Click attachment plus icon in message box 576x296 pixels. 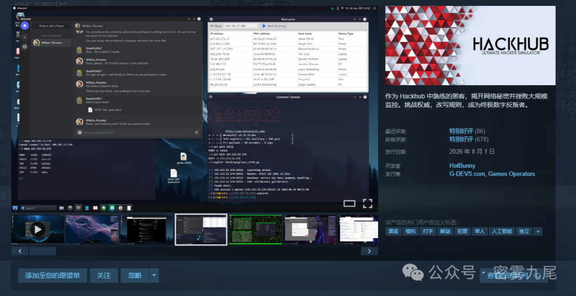[x=79, y=133]
